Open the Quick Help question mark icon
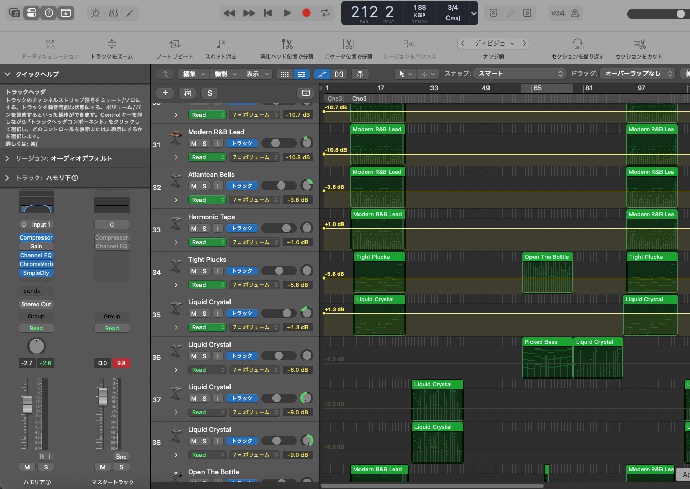The width and height of the screenshot is (690, 489). (x=49, y=13)
